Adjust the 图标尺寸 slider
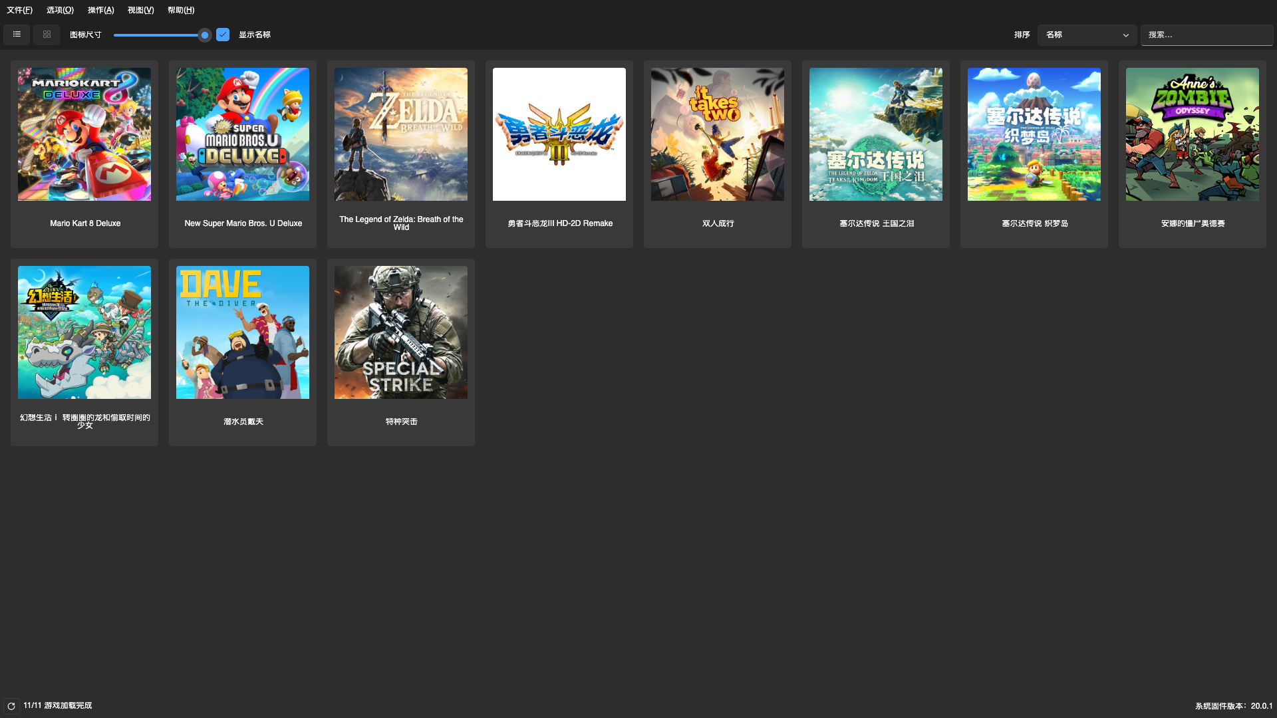The height and width of the screenshot is (718, 1277). click(162, 35)
